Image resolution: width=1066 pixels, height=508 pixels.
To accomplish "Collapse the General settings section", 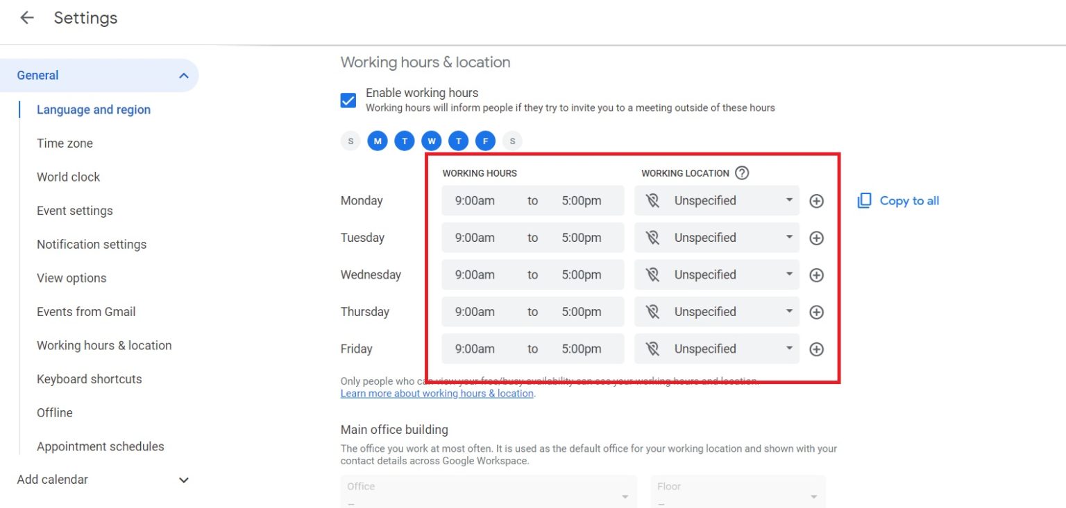I will (183, 76).
